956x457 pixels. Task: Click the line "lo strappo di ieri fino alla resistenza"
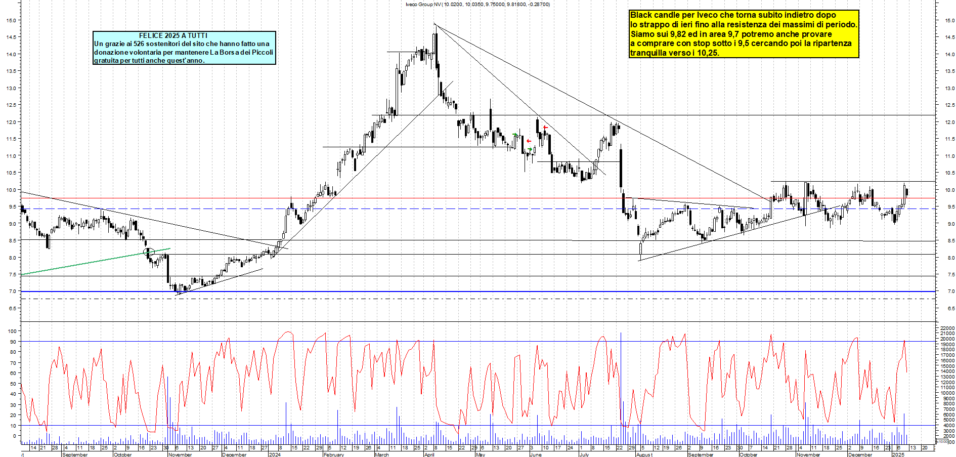tap(698, 25)
